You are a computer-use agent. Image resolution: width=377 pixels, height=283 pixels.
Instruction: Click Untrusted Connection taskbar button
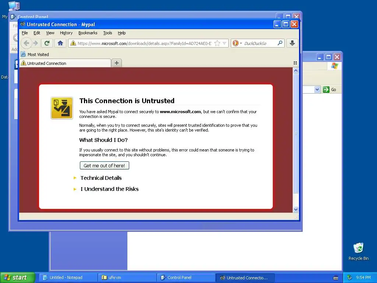(245, 277)
